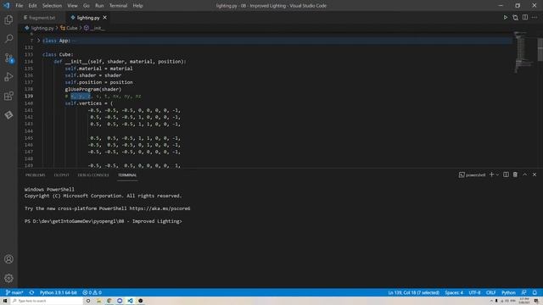Maximize the terminal panel size
This screenshot has height=305, width=543.
click(x=524, y=175)
